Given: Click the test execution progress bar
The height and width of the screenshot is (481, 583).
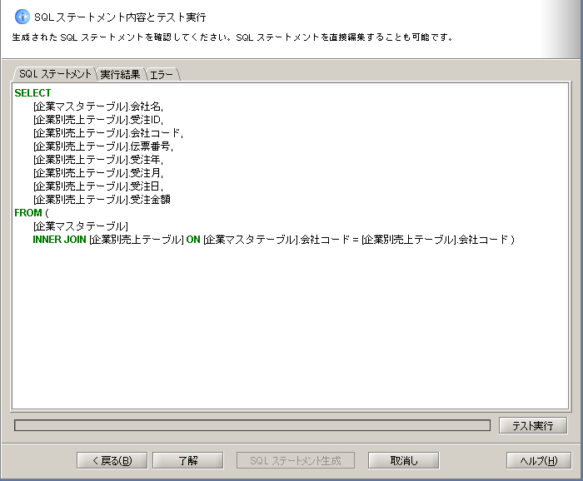Looking at the screenshot, I should pos(252,425).
